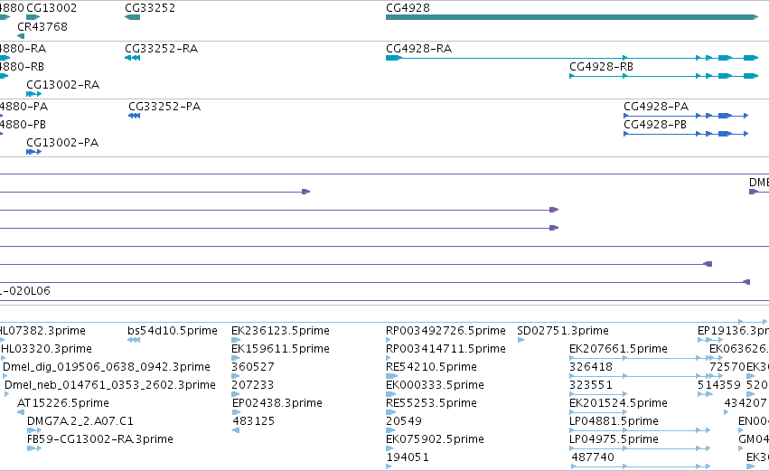Select the 483125 EST glyph
Image resolution: width=769 pixels, height=471 pixels.
236,430
